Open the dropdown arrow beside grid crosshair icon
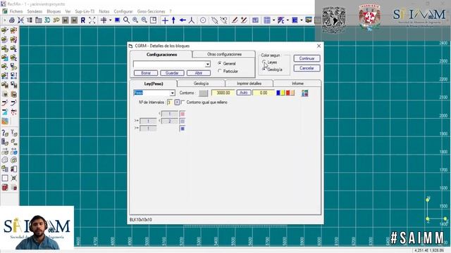The image size is (451, 253). click(x=110, y=20)
